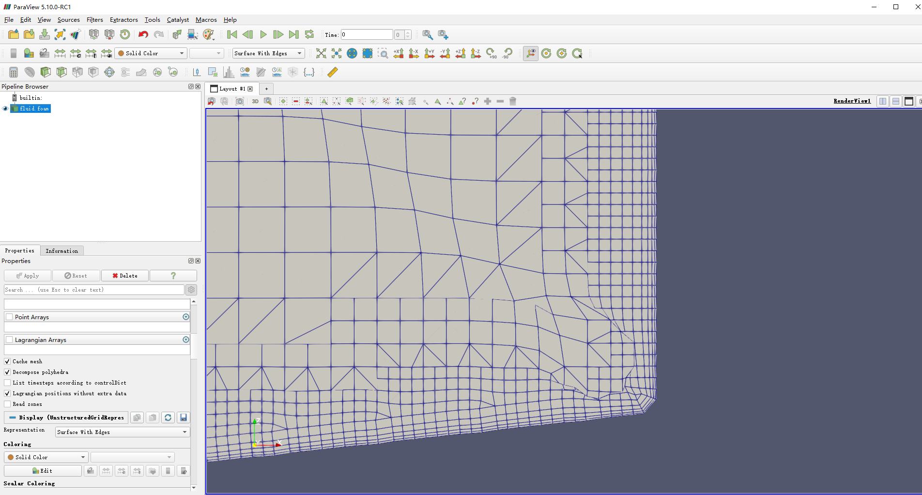Enable the Read zones checkbox
Image resolution: width=922 pixels, height=495 pixels.
(7, 404)
